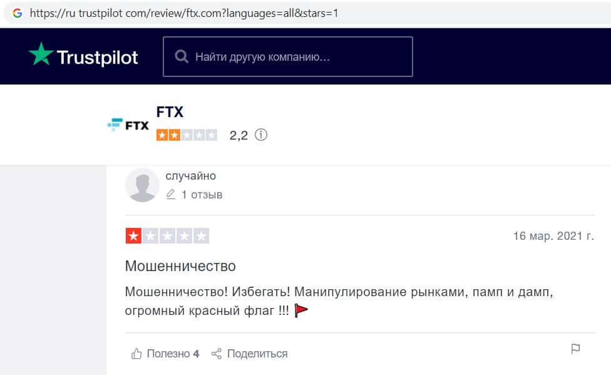The width and height of the screenshot is (611, 375).
Task: Show TrustScore info via the circled i icon
Action: pyautogui.click(x=261, y=135)
